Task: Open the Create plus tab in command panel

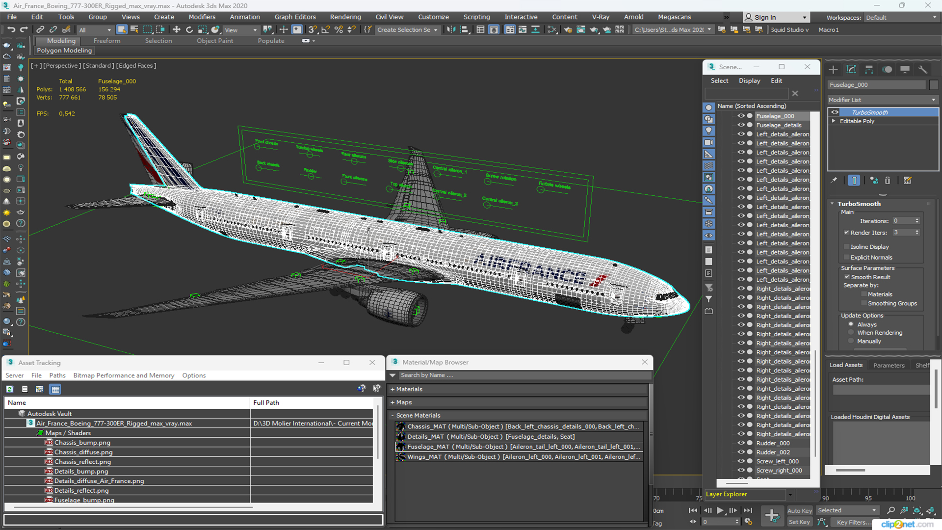Action: point(833,70)
